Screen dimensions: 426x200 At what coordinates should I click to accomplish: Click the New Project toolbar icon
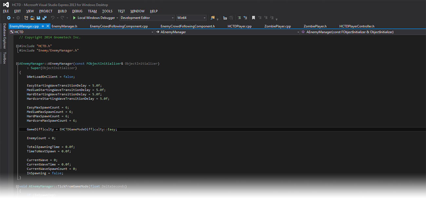pos(26,18)
